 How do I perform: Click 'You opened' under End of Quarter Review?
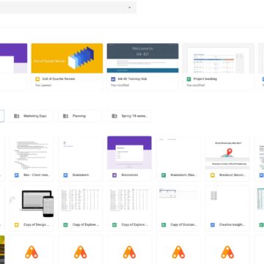43,85
